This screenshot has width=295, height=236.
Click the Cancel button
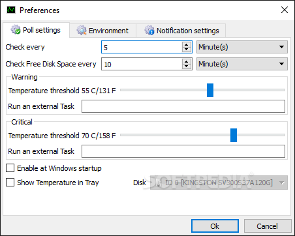click(268, 226)
